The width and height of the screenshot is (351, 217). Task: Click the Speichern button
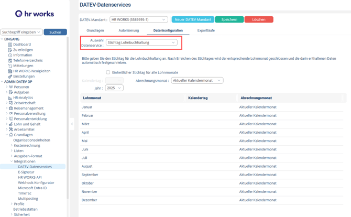(229, 19)
